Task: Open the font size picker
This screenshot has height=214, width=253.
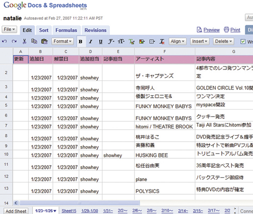Action: [121, 42]
